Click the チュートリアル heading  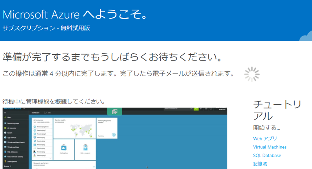pyautogui.click(x=277, y=110)
